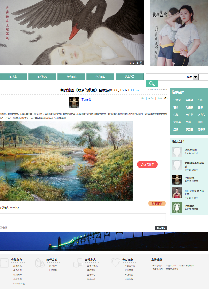Open the blue 平壤画苑 author link
209x289 pixels.
click(x=86, y=100)
